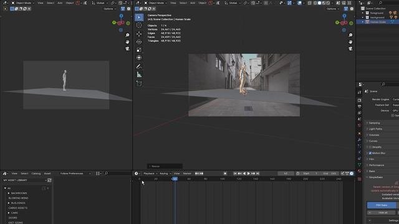
Task: Select the Annotate pencil tool
Action: (x=139, y=67)
